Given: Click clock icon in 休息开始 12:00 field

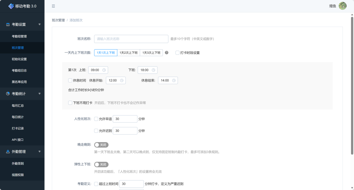Looking at the screenshot, I should pyautogui.click(x=122, y=80).
